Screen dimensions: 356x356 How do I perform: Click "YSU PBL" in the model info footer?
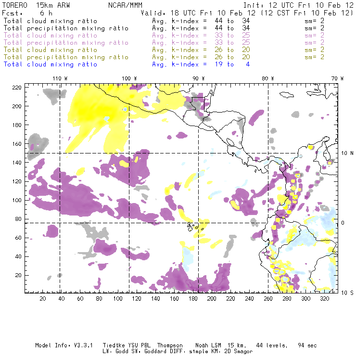point(139,345)
